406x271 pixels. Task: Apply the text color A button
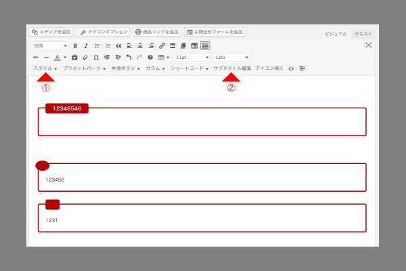58,58
